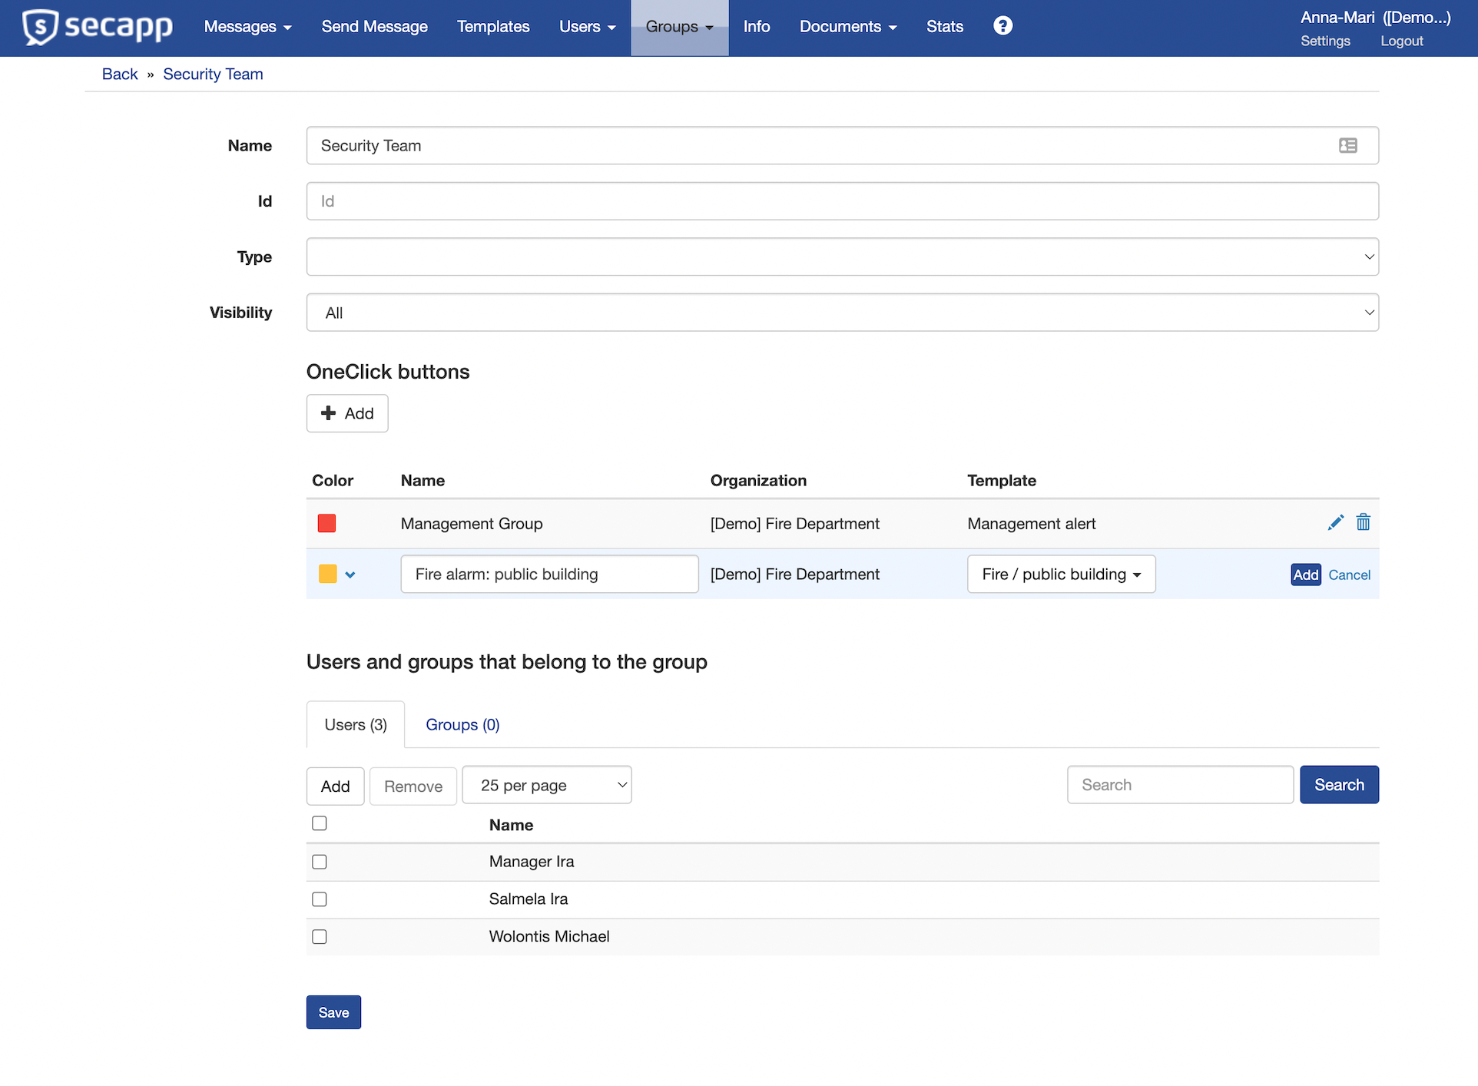
Task: Click the Secapp shield logo
Action: point(40,28)
